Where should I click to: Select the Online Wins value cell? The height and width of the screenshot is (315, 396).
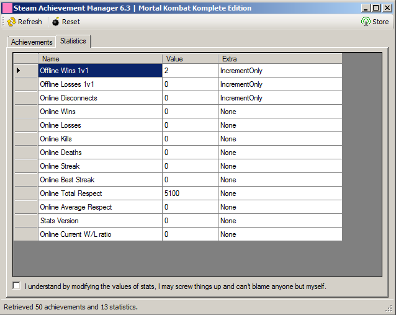(190, 112)
